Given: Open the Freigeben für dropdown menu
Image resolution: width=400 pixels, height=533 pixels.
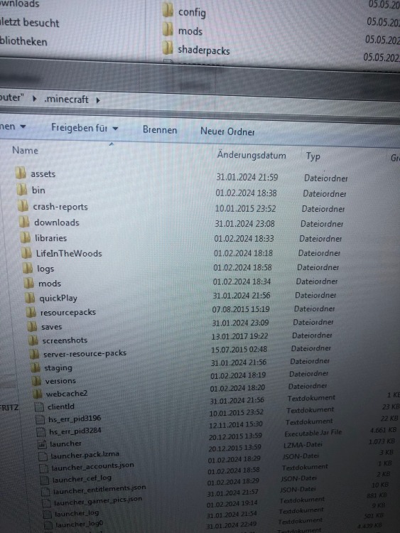Looking at the screenshot, I should 85,128.
